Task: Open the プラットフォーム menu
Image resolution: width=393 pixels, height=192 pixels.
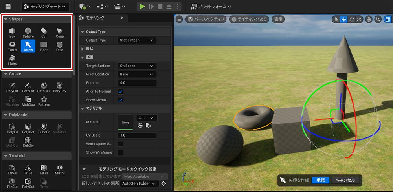Action: [x=211, y=7]
